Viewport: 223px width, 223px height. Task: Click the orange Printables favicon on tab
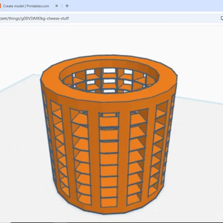(1, 6)
